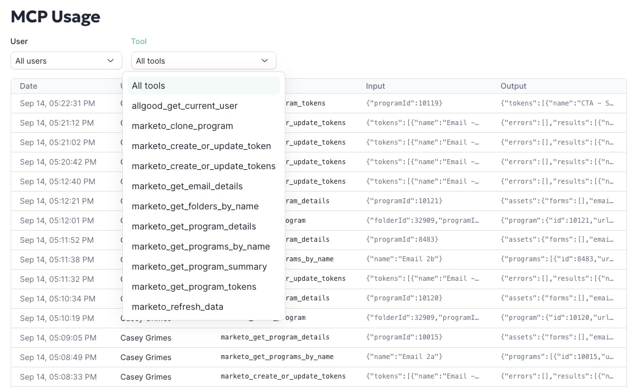Select marketo_get_program_summary option
The image size is (641, 388).
coord(199,266)
